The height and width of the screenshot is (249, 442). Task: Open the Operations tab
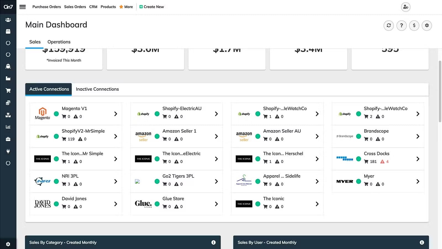[x=59, y=42]
